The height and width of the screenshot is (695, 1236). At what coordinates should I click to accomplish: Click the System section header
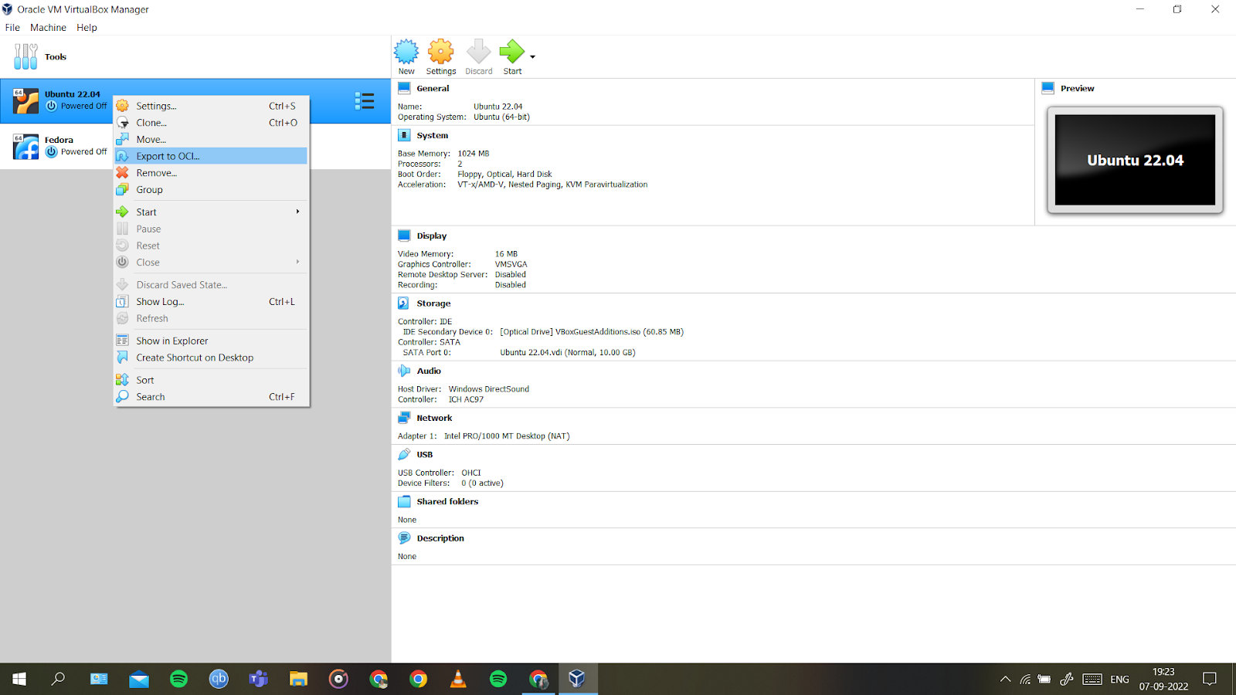(x=432, y=136)
